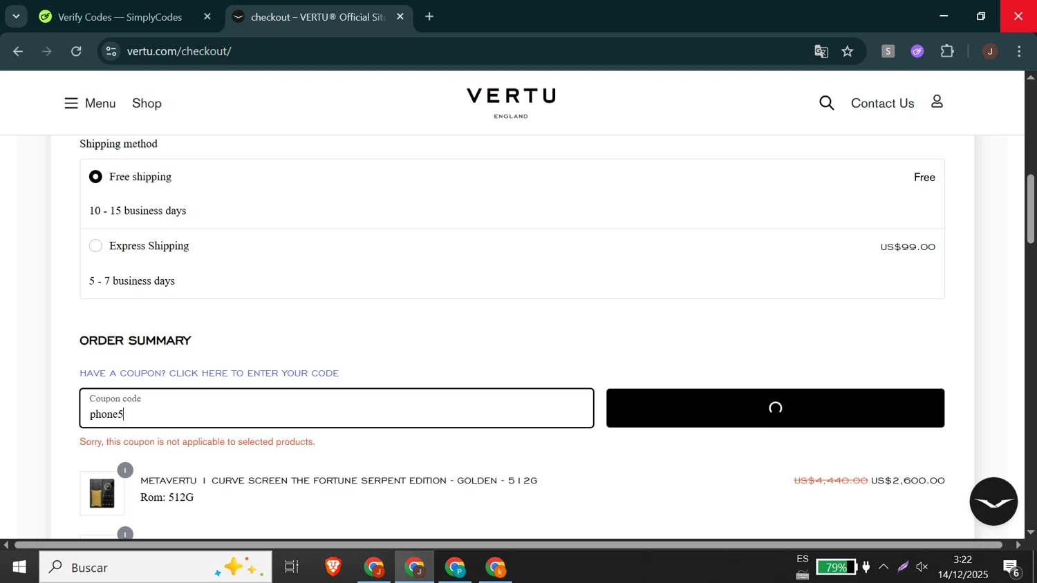Open Windows Task View
The height and width of the screenshot is (583, 1037).
[x=292, y=567]
